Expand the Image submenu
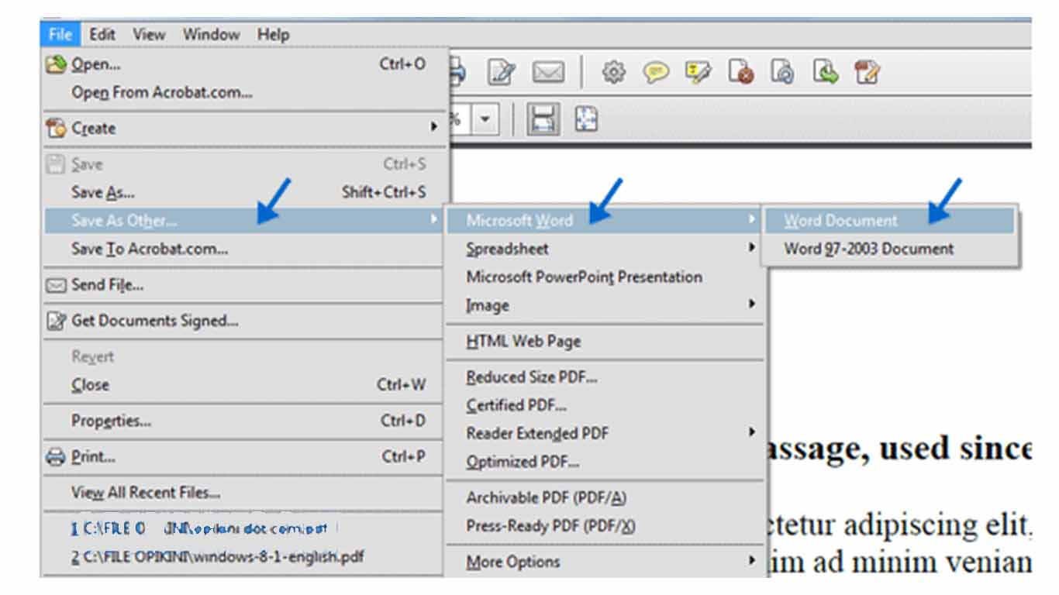Viewport: 1059px width, 595px height. [x=606, y=305]
